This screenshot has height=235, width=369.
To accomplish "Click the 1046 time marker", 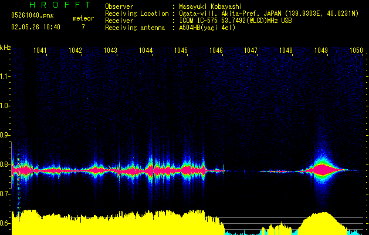I will (x=216, y=50).
